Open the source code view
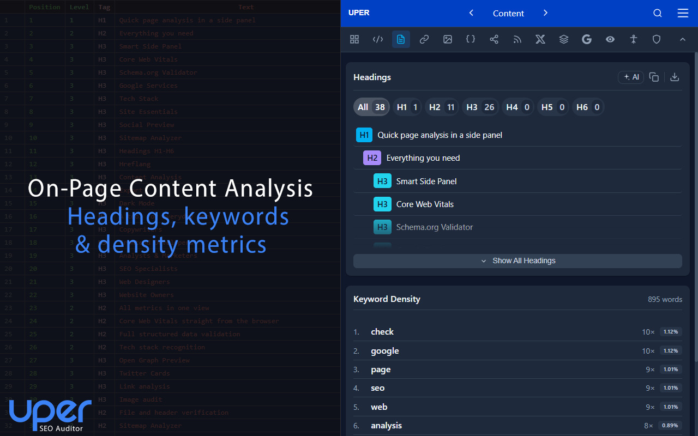Screen dimensions: 698x436 pos(377,39)
